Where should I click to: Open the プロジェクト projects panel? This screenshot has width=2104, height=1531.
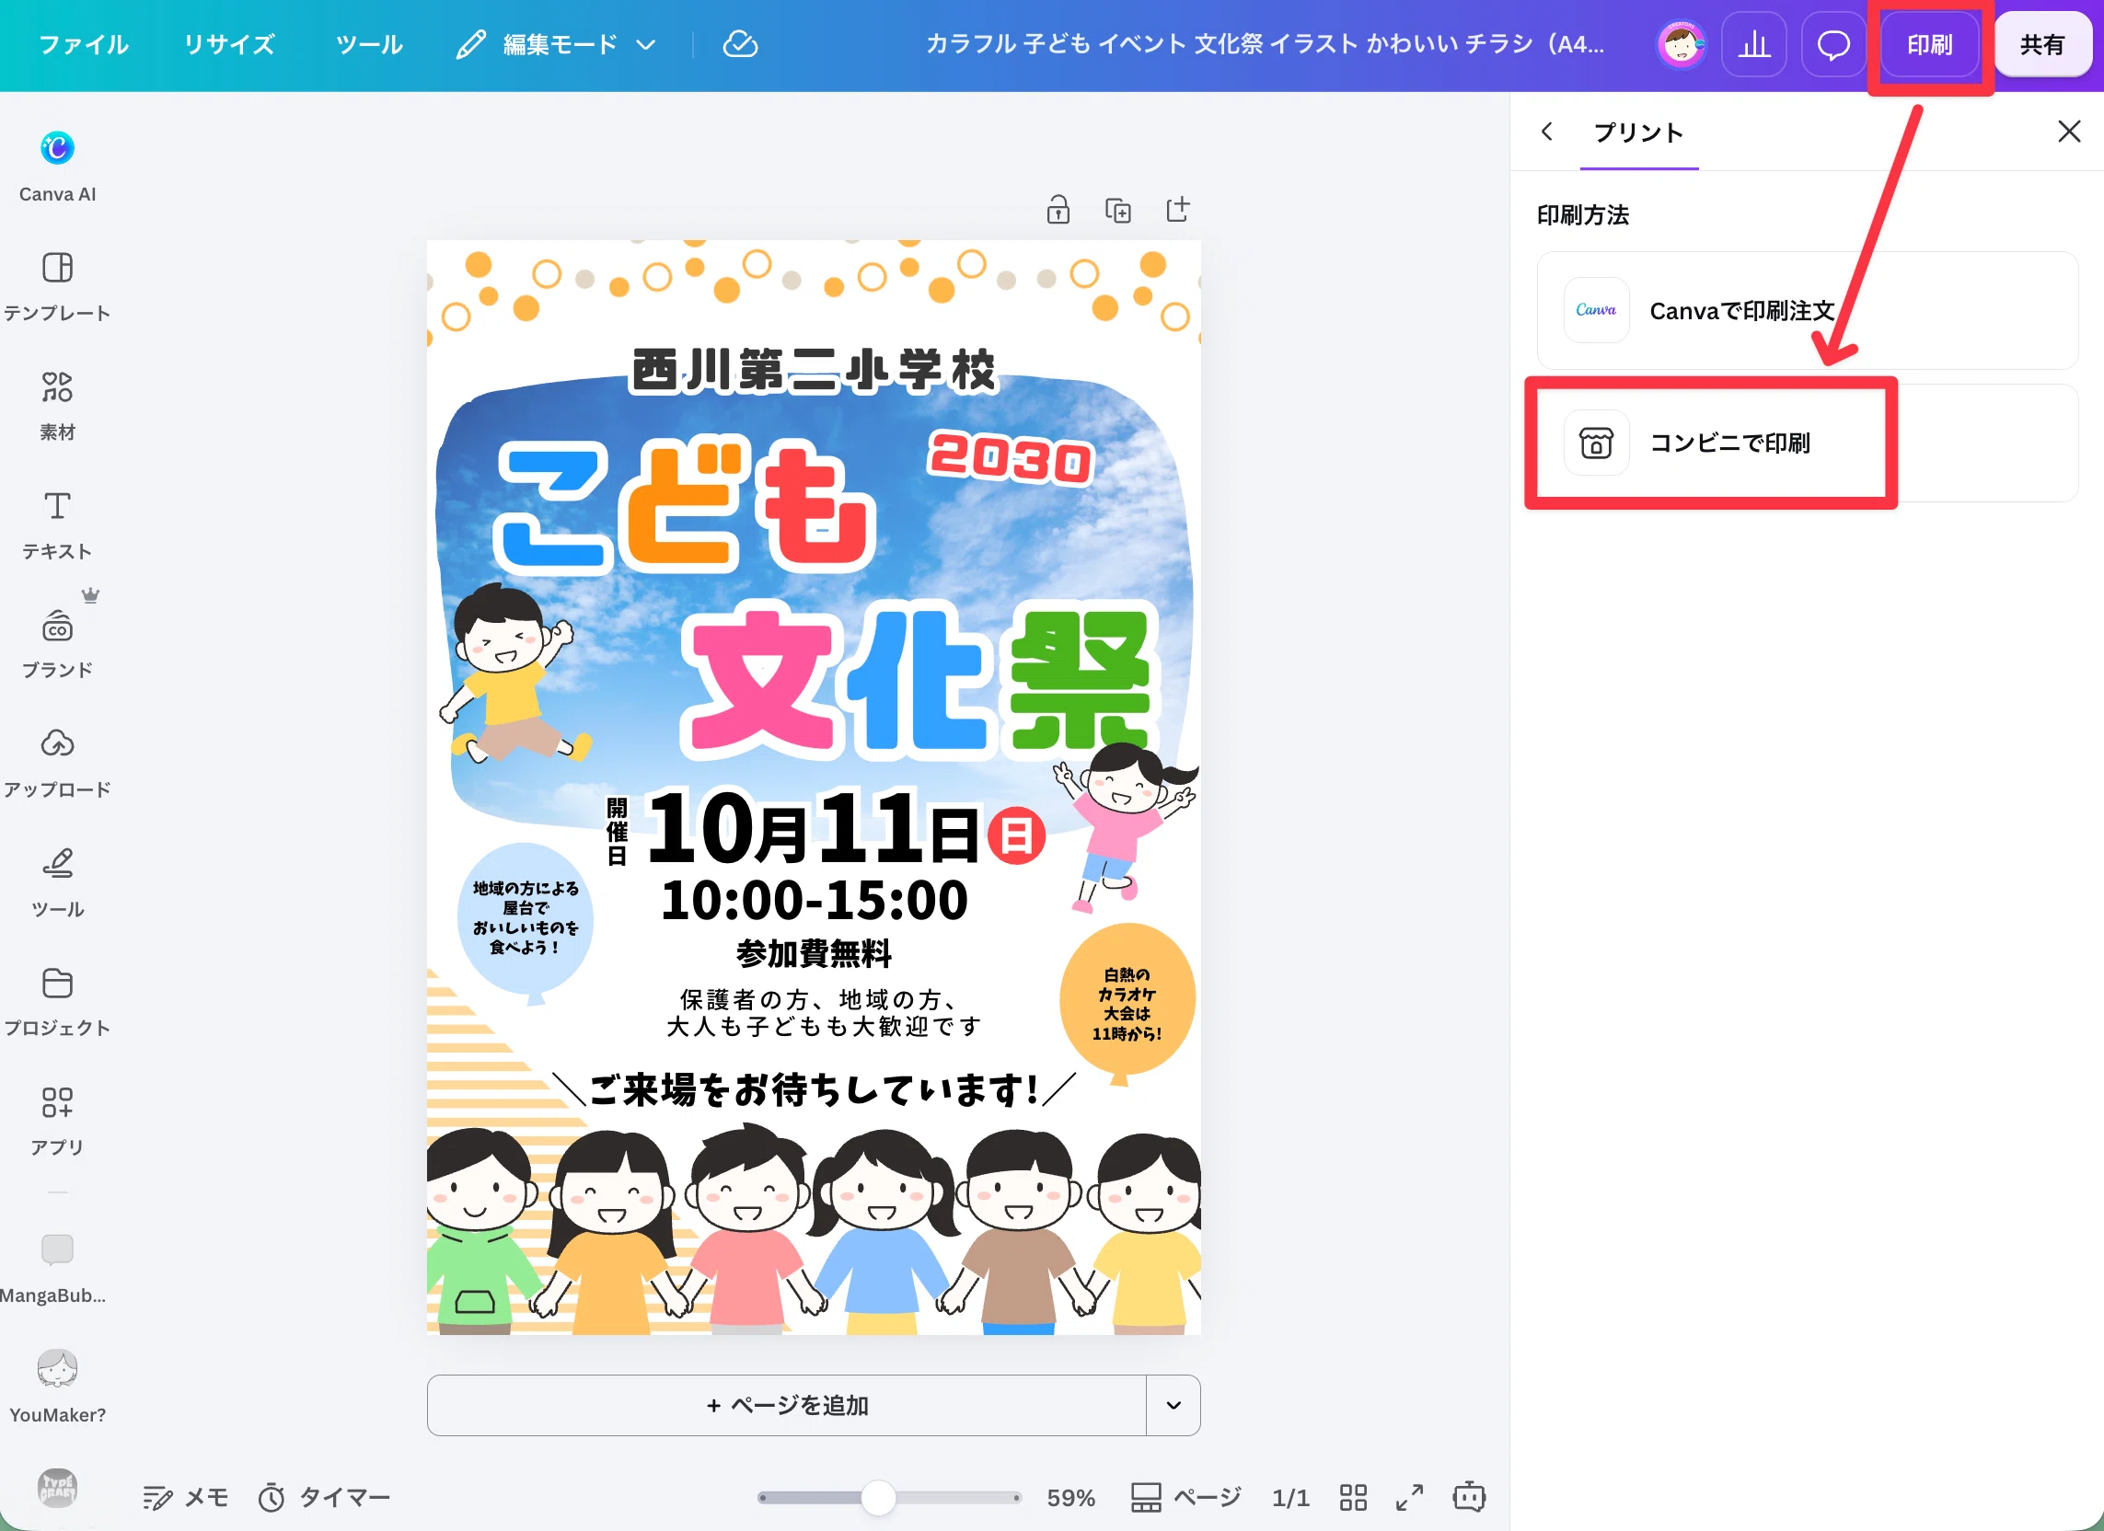pyautogui.click(x=56, y=1002)
